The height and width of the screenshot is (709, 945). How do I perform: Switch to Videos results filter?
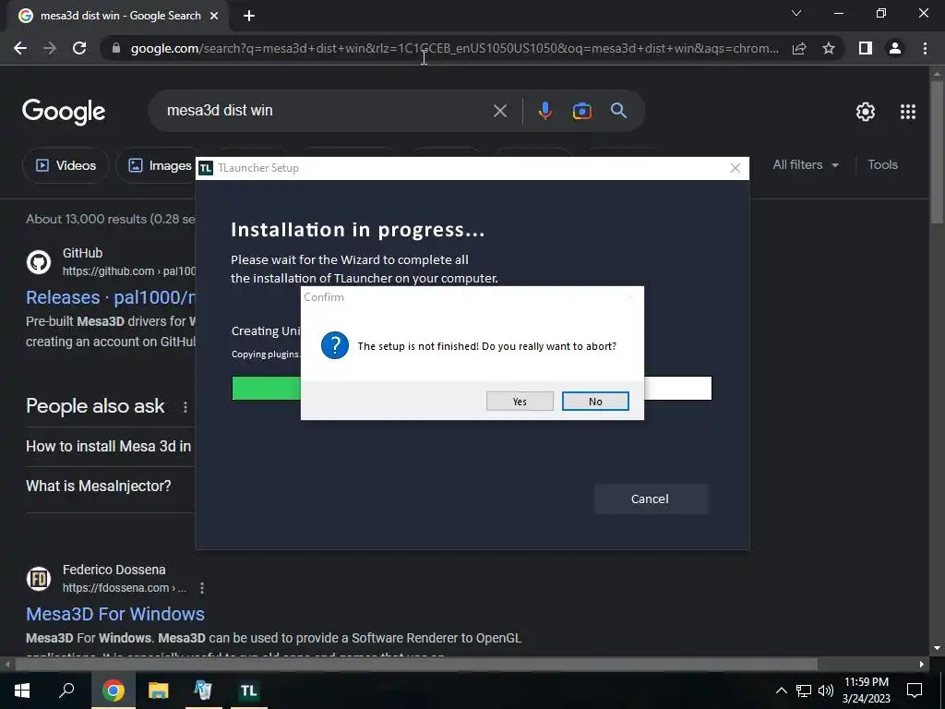click(x=66, y=165)
